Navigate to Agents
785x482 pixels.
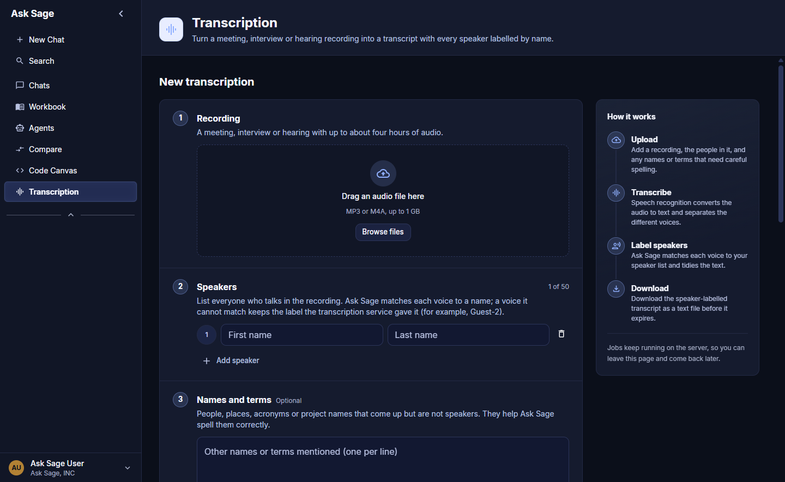point(71,128)
